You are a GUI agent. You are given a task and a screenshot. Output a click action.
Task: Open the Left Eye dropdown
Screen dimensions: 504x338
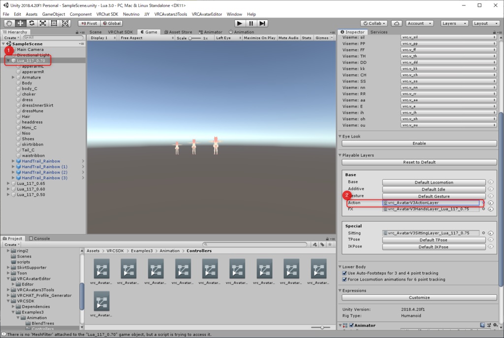click(x=228, y=38)
